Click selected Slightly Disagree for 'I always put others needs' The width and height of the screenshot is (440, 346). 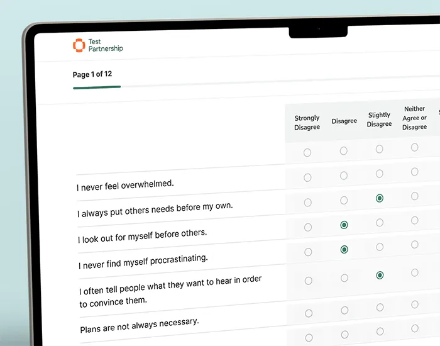point(380,198)
